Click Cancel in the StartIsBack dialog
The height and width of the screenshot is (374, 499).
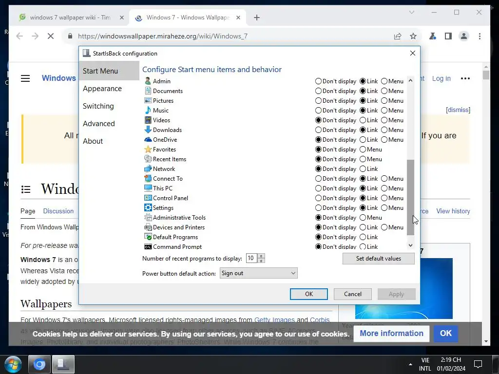pos(353,294)
